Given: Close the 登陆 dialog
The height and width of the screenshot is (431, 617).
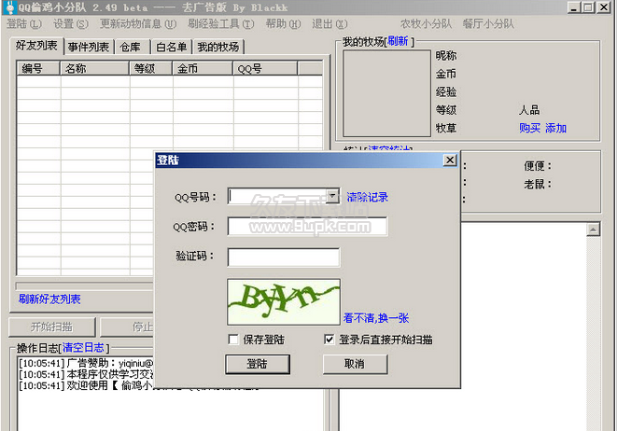Looking at the screenshot, I should coord(450,160).
